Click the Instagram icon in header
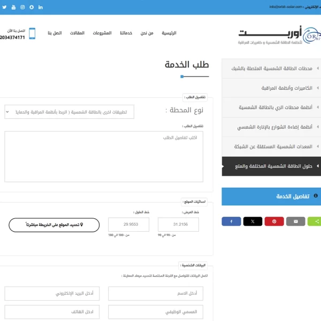321x321 pixels. point(22,7)
